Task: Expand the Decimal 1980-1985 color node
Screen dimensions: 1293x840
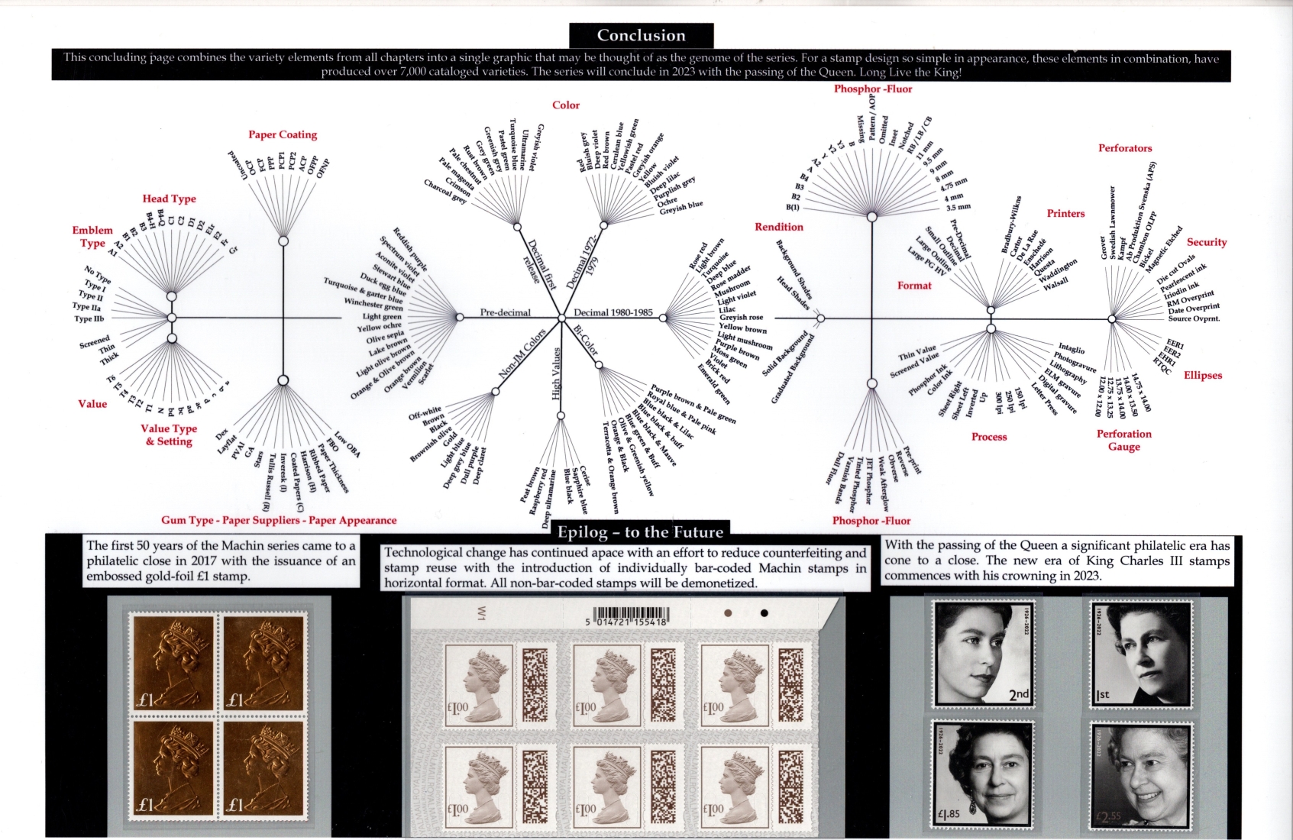Action: [662, 317]
